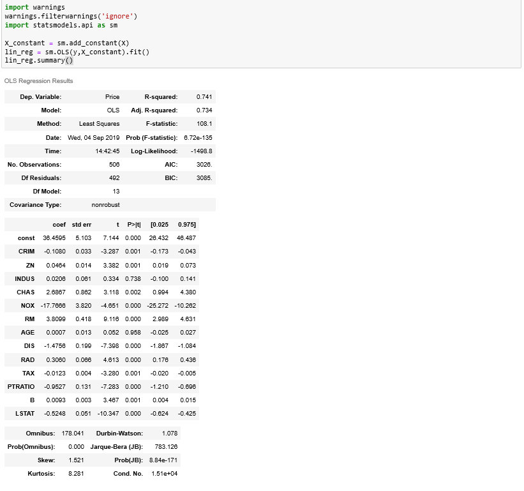Click the 'const' row label
The image size is (524, 491).
click(26, 238)
